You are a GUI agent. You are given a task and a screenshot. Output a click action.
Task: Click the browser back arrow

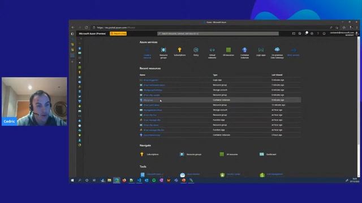pos(73,28)
